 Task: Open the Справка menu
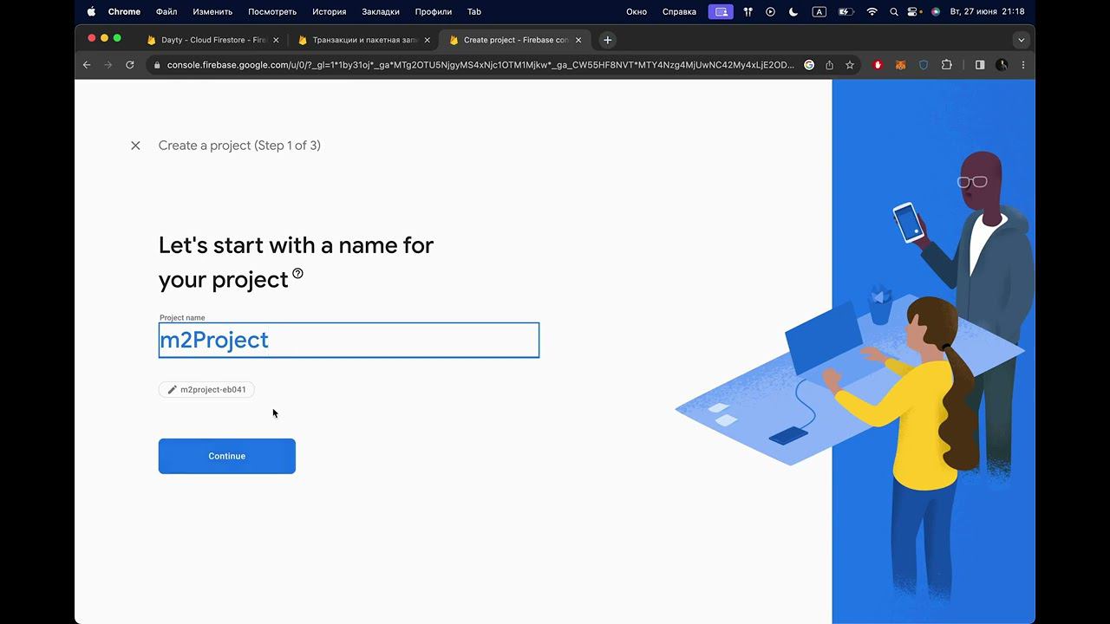coord(679,12)
